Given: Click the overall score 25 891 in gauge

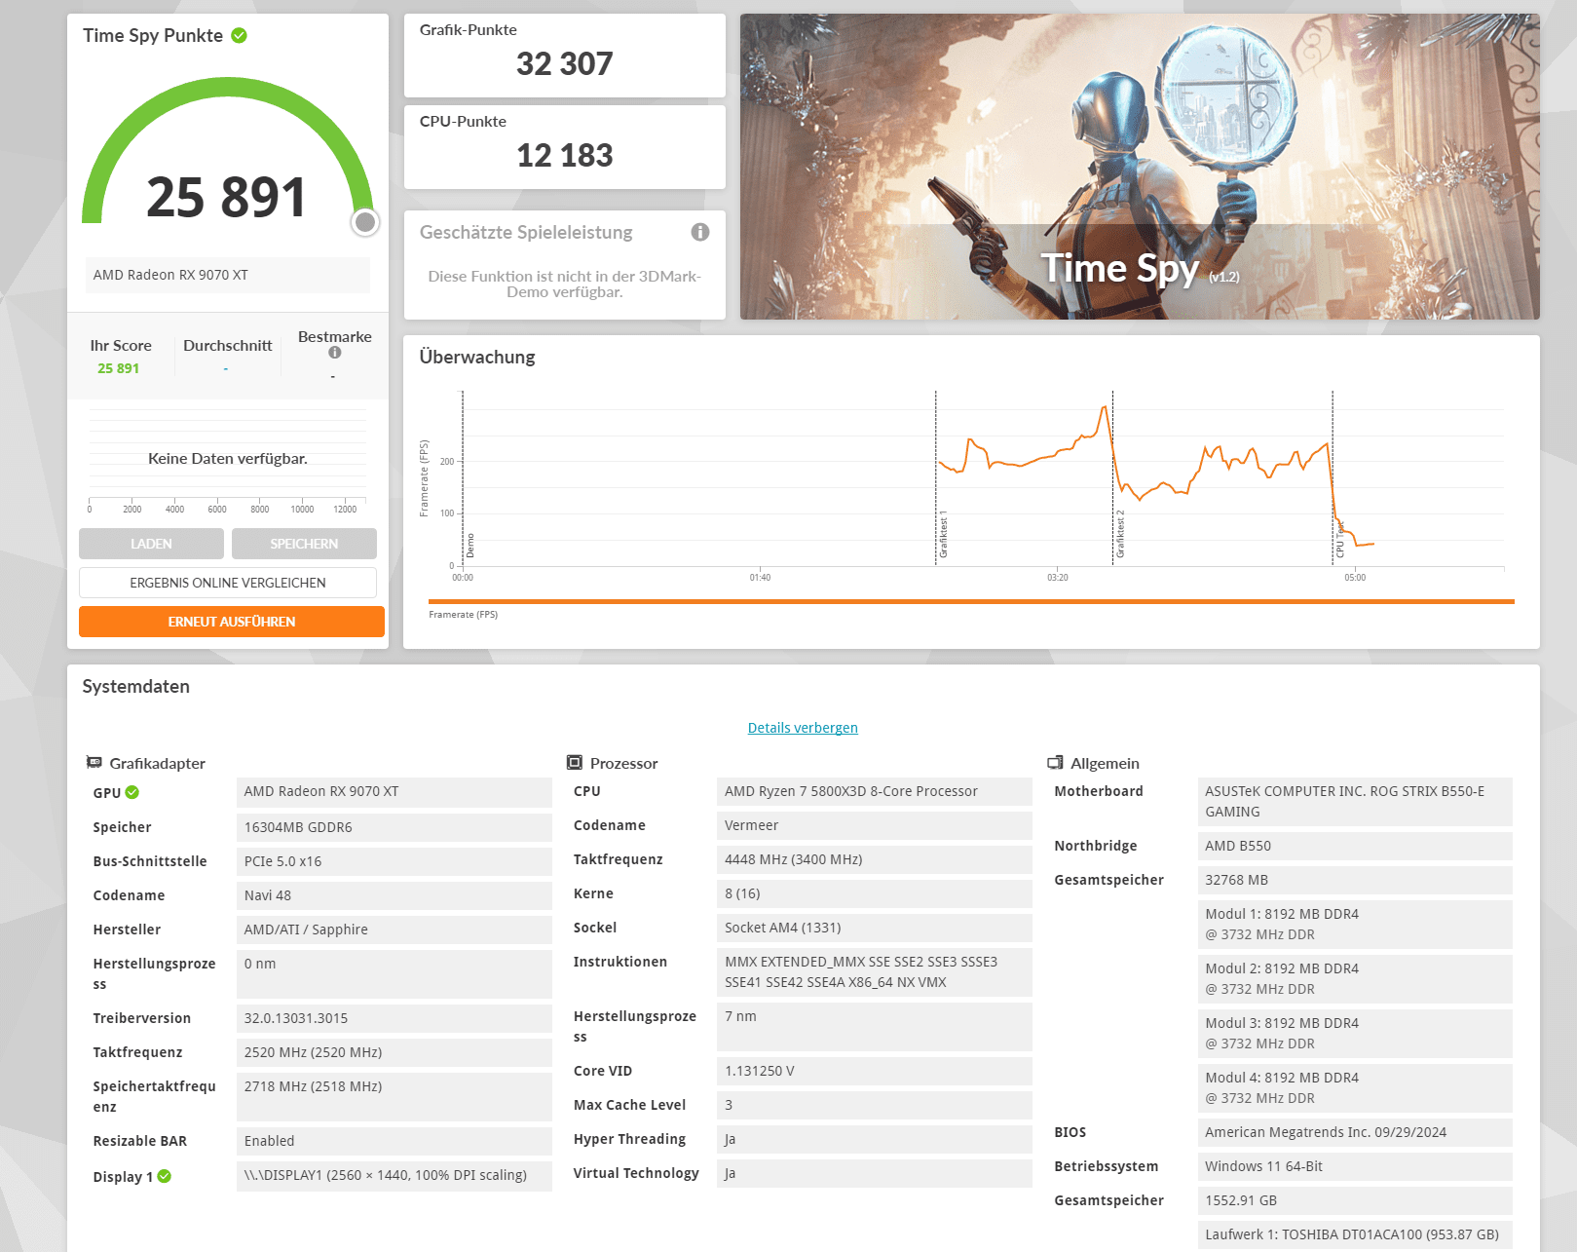Looking at the screenshot, I should pos(226,198).
